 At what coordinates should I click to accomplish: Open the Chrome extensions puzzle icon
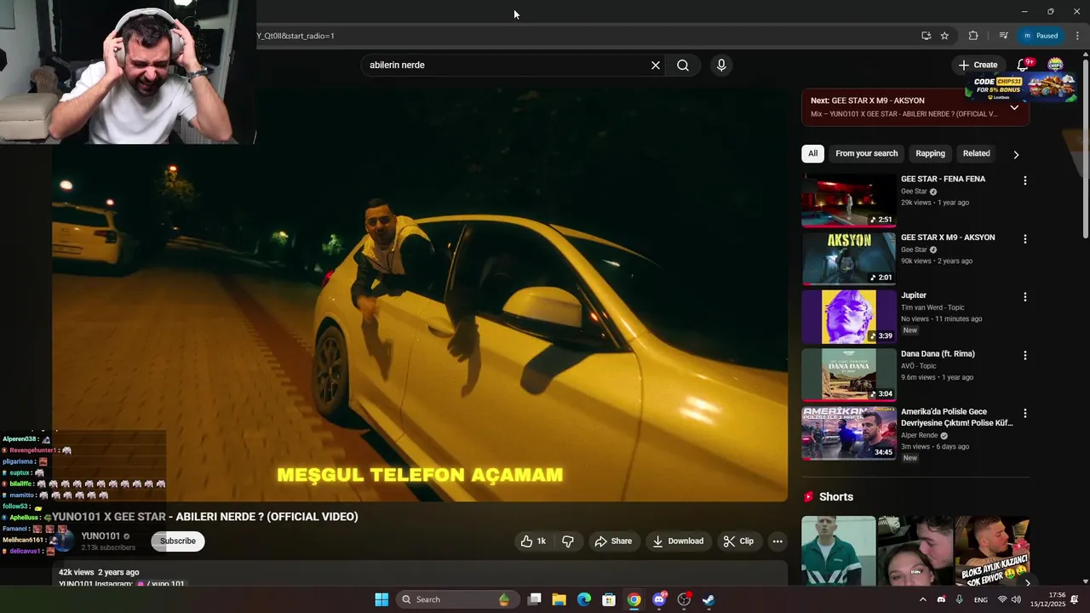973,36
